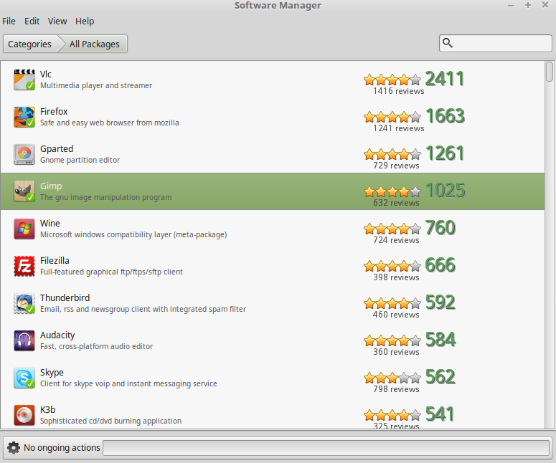Image resolution: width=556 pixels, height=463 pixels.
Task: Click 'Multimedia player and streamer' description
Action: (x=96, y=85)
